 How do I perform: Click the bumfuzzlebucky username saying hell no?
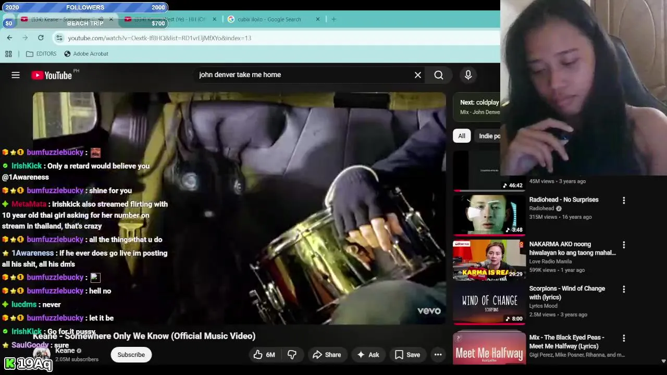55,291
